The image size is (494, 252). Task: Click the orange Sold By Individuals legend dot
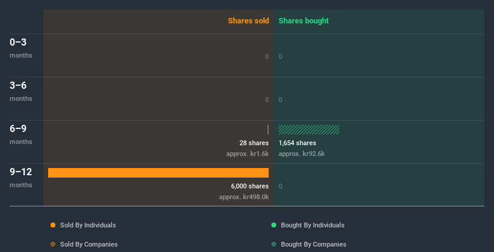click(x=53, y=225)
